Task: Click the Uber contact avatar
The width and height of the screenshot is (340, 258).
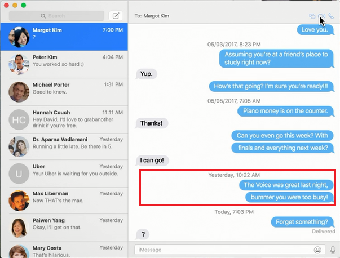Action: [x=19, y=174]
